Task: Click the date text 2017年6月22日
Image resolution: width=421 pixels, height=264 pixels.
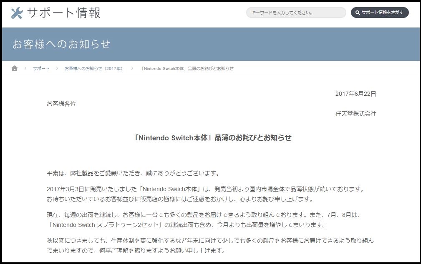Action: (x=355, y=94)
